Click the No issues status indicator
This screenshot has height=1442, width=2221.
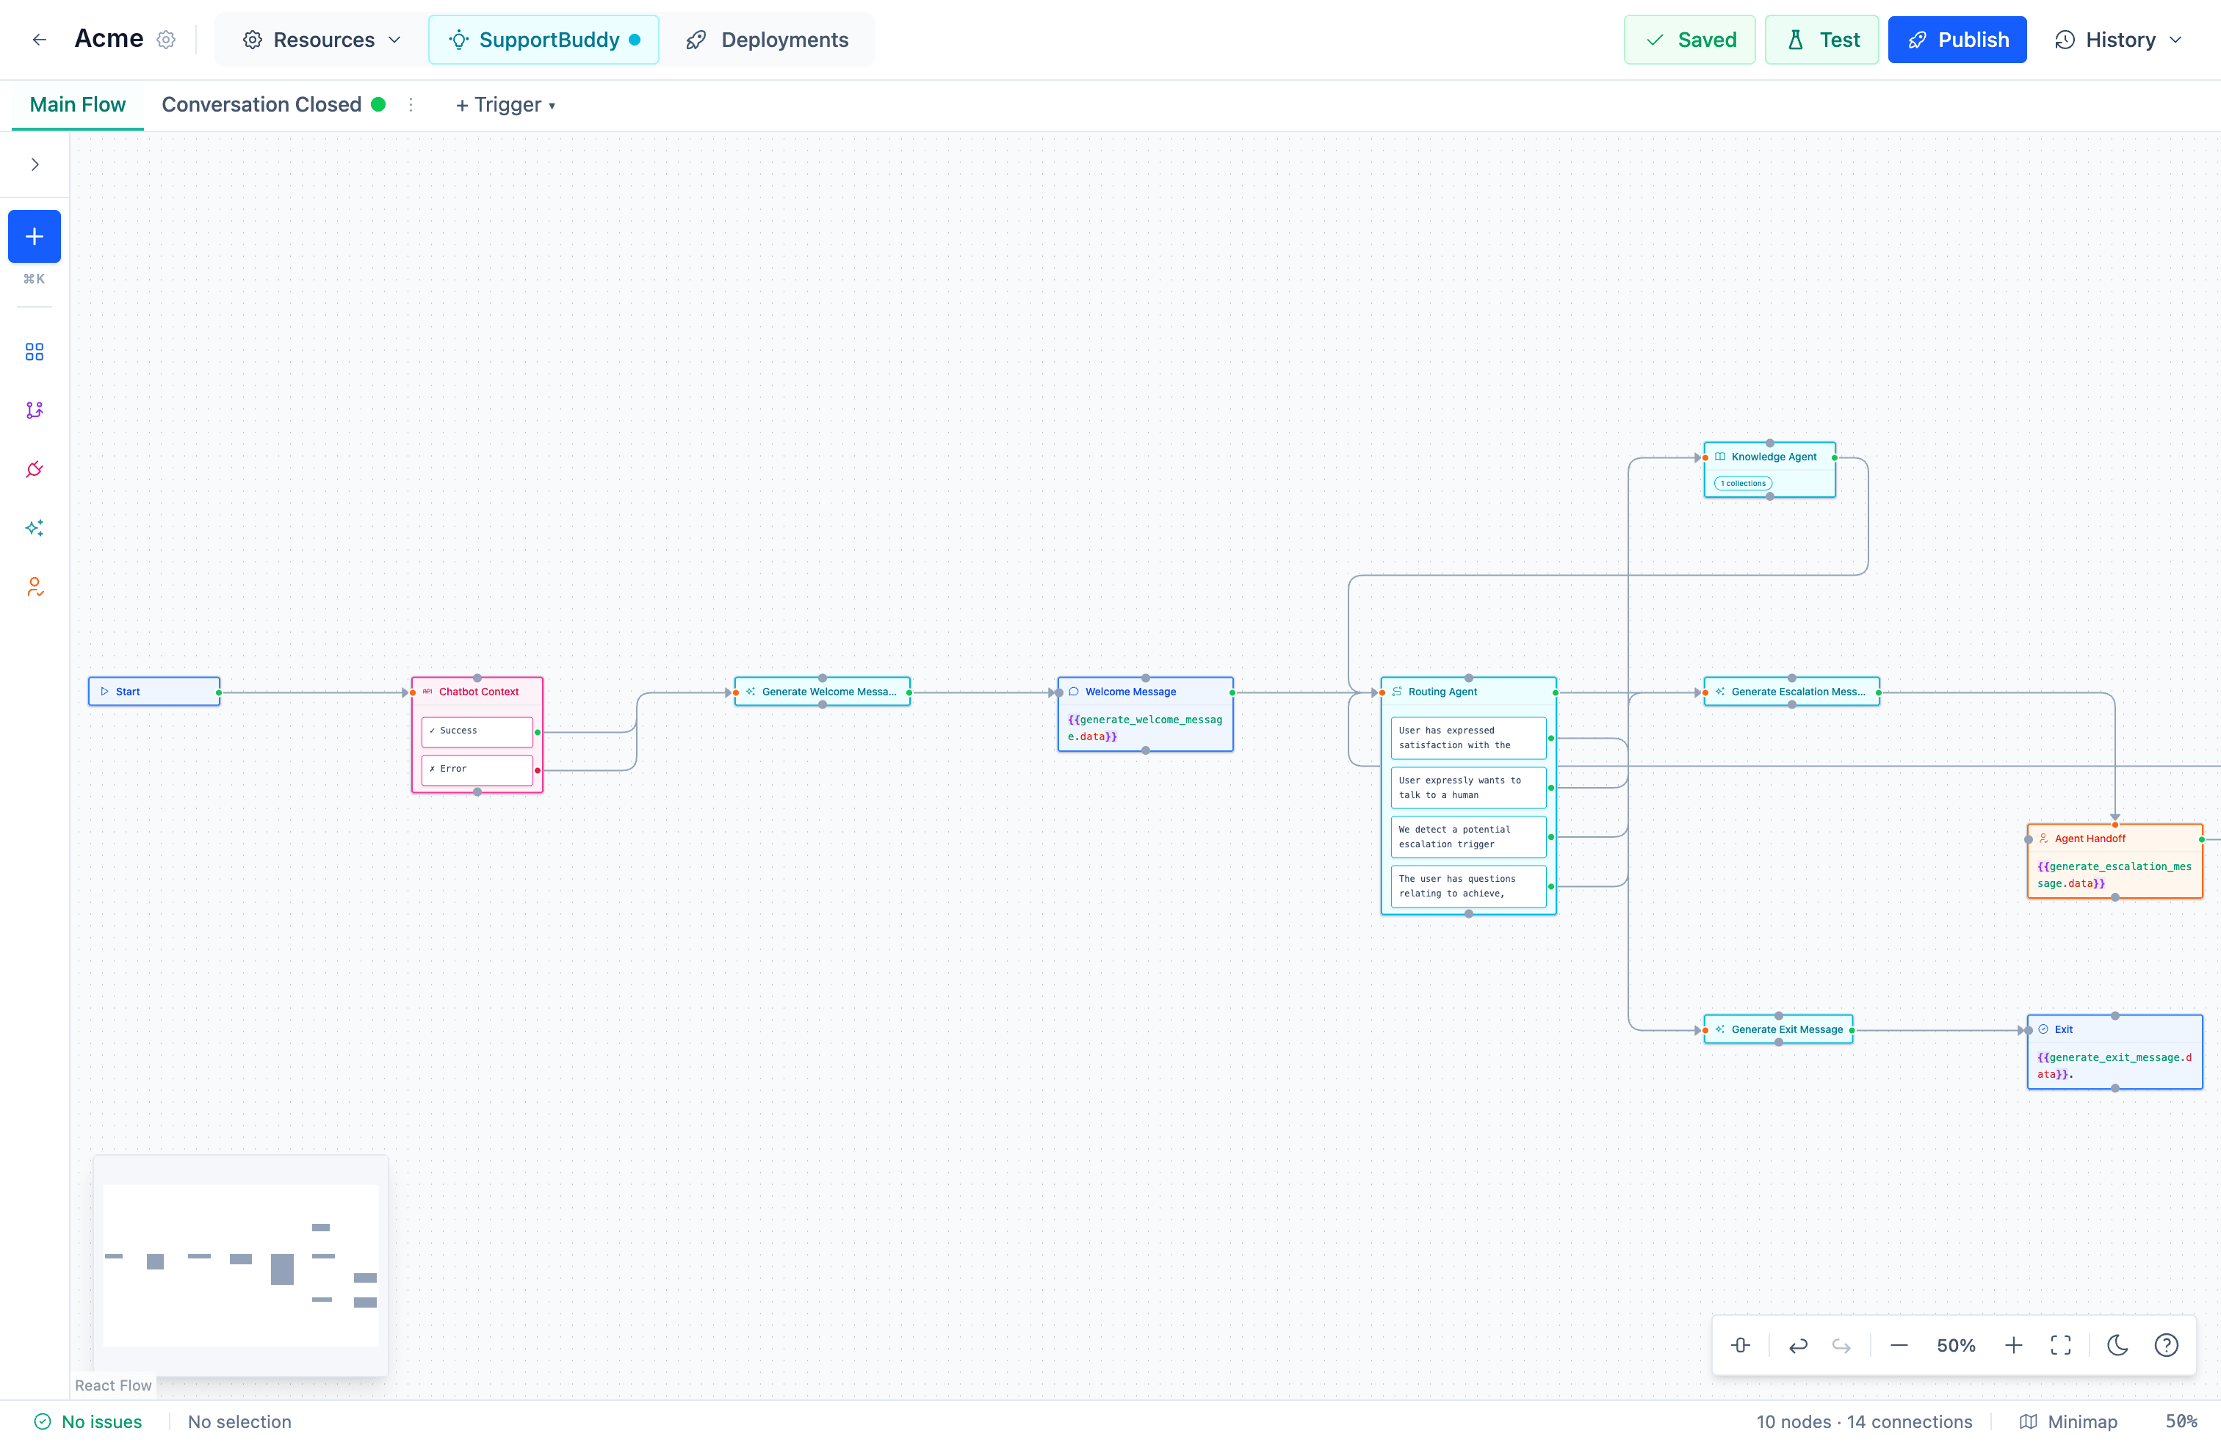89,1421
